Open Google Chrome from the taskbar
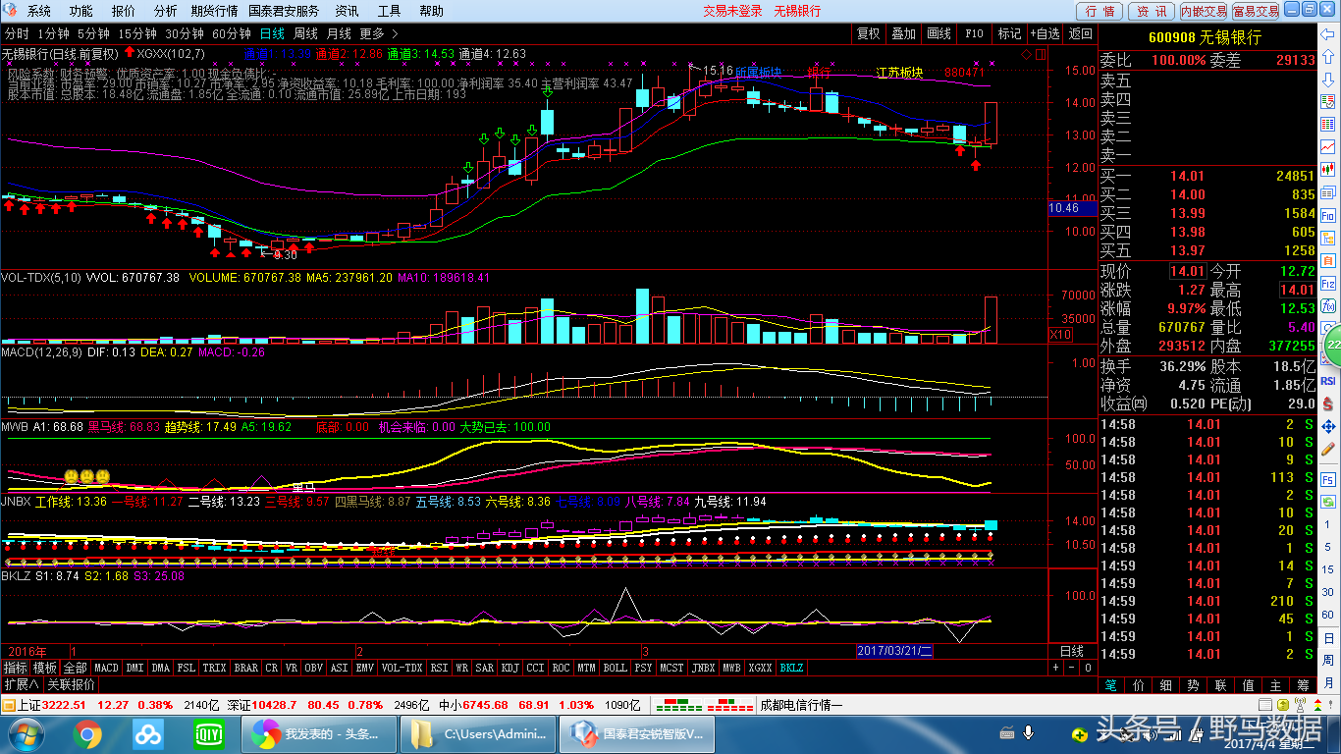The width and height of the screenshot is (1341, 754). tap(86, 733)
